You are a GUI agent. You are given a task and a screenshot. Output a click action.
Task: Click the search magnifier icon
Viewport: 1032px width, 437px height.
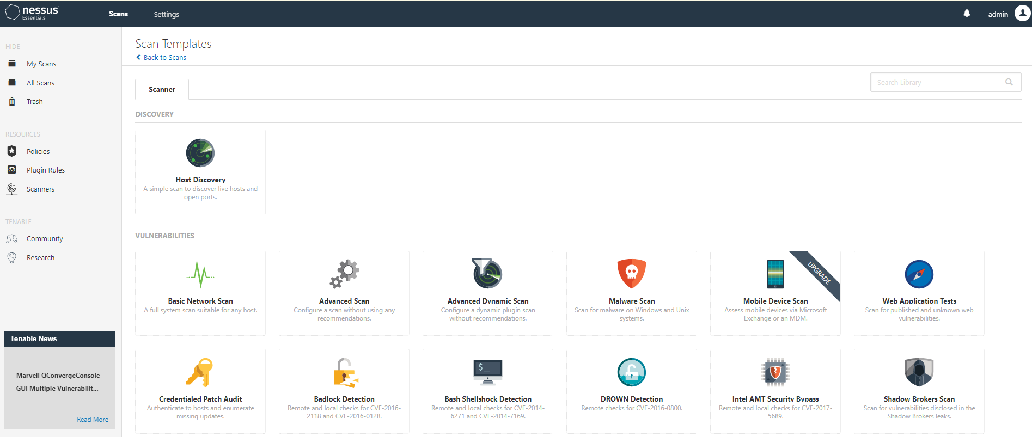tap(1009, 82)
